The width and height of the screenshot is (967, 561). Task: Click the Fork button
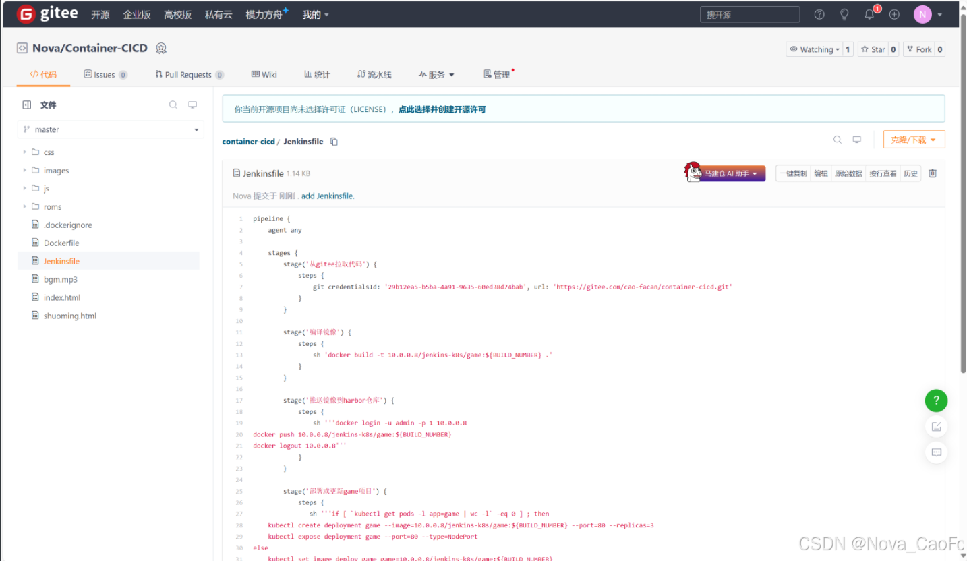click(x=918, y=49)
